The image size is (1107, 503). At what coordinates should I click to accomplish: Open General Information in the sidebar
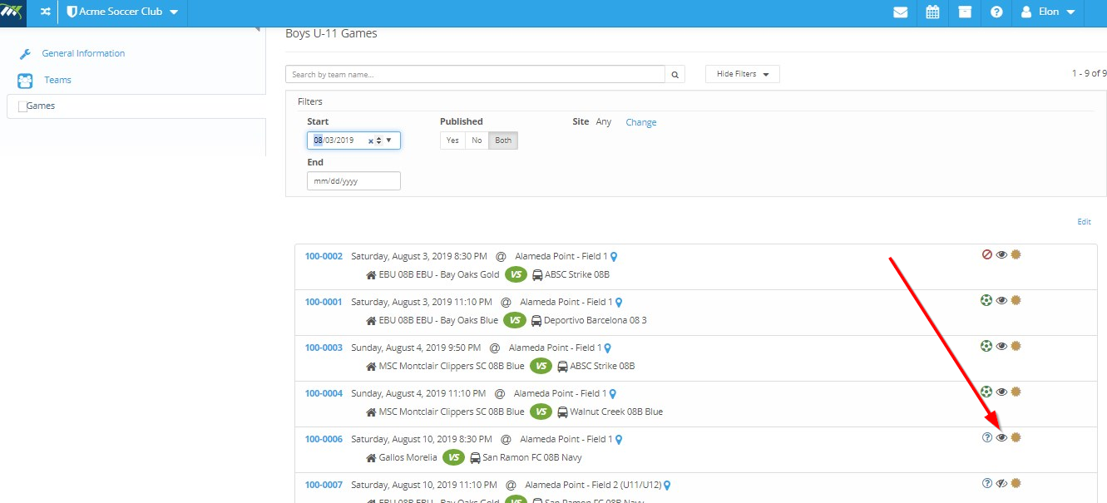pyautogui.click(x=83, y=53)
